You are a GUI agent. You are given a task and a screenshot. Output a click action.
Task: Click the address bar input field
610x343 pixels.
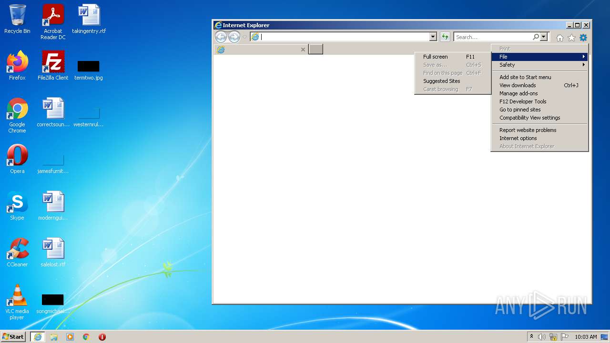coord(344,37)
